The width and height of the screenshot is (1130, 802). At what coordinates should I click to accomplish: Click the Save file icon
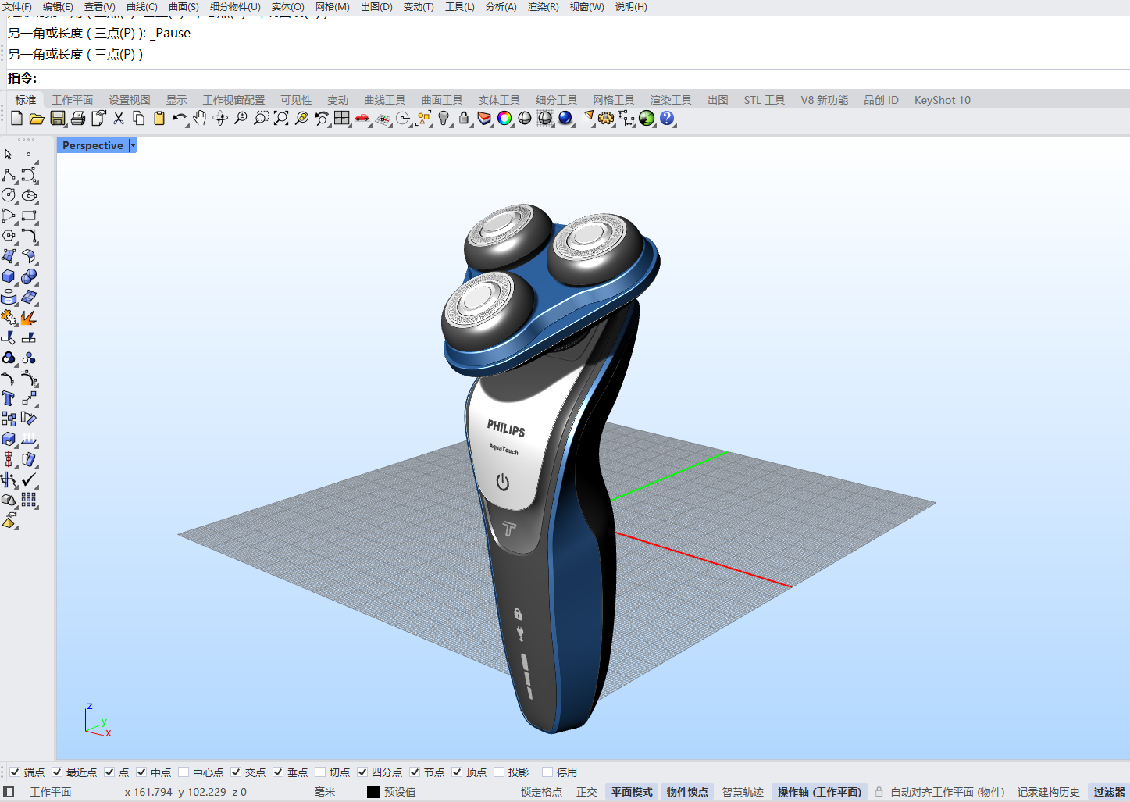(x=57, y=119)
